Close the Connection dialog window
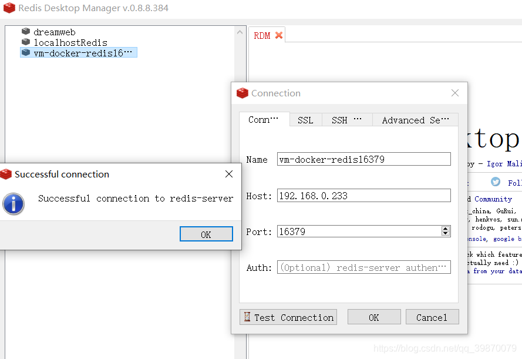This screenshot has height=359, width=522. [x=455, y=93]
